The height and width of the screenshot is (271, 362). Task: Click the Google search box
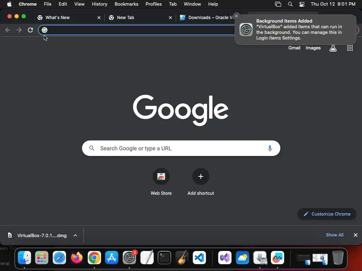click(181, 148)
